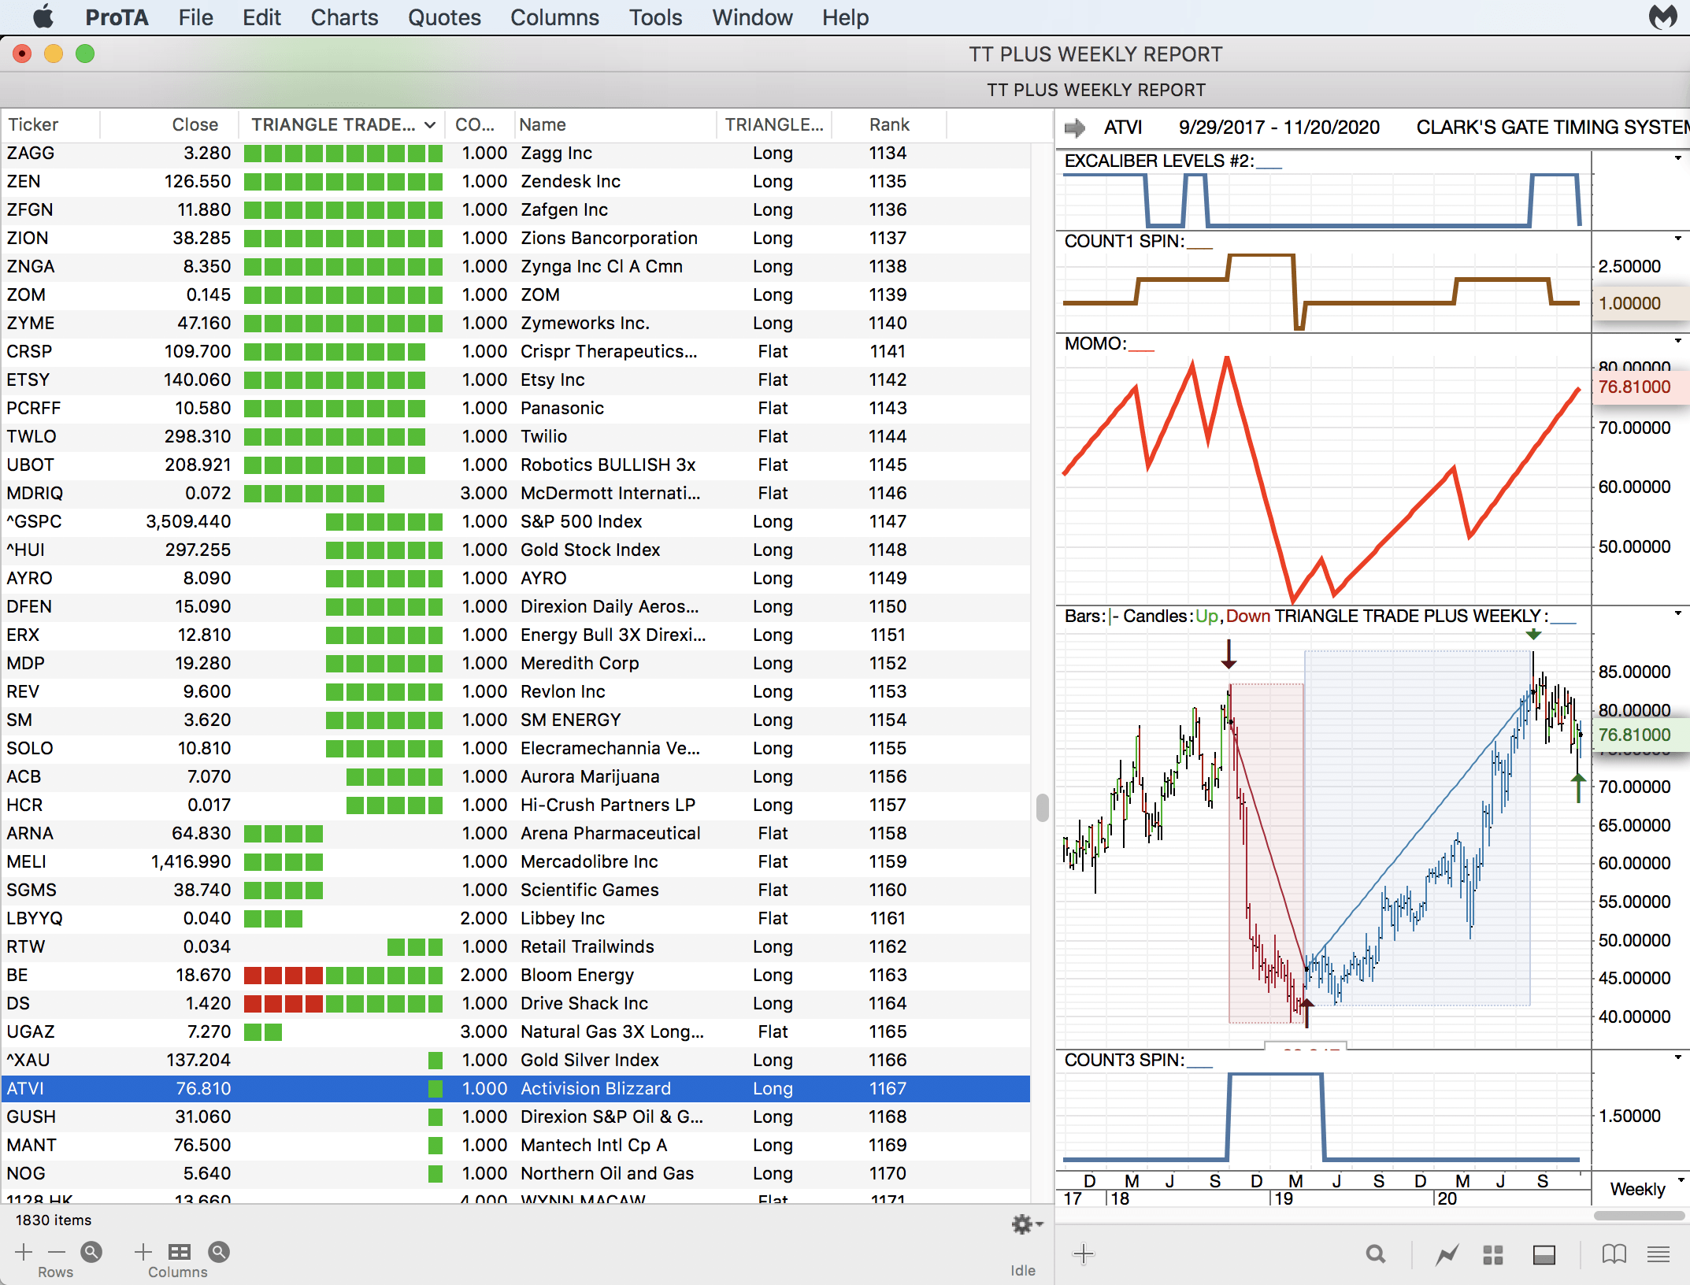Click the chart panel search magnifier
This screenshot has width=1690, height=1285.
click(1376, 1254)
